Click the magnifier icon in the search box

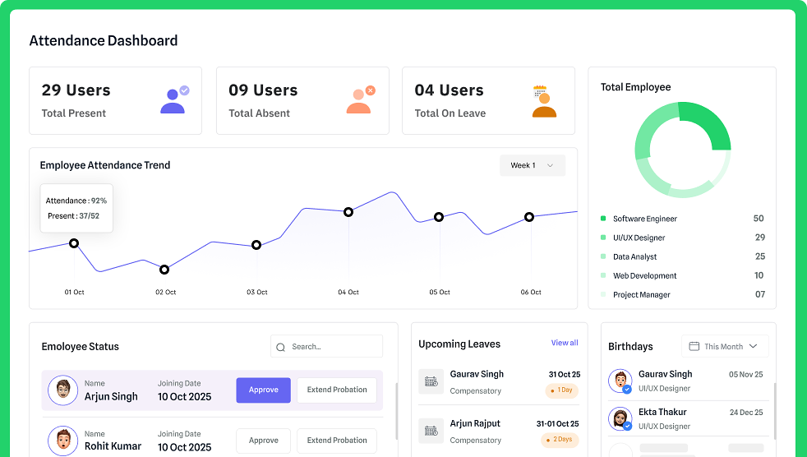[281, 347]
